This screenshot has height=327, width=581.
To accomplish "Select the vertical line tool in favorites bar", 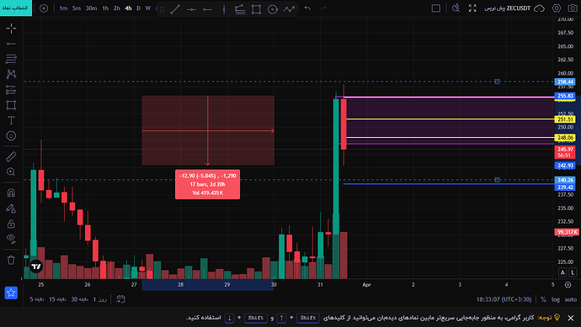I will (x=224, y=9).
